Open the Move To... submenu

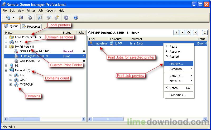pos(179,81)
